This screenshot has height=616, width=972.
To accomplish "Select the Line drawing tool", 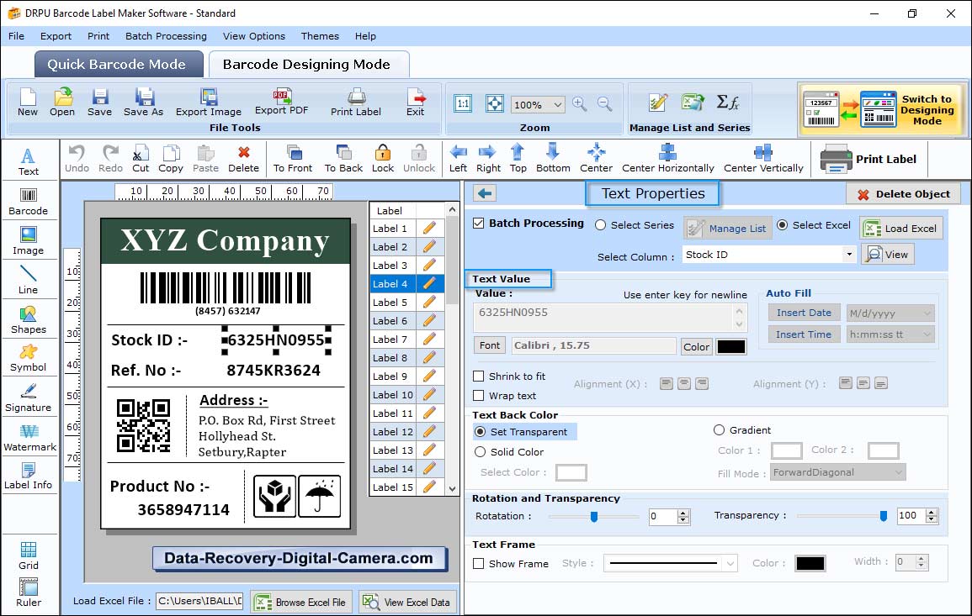I will (28, 280).
